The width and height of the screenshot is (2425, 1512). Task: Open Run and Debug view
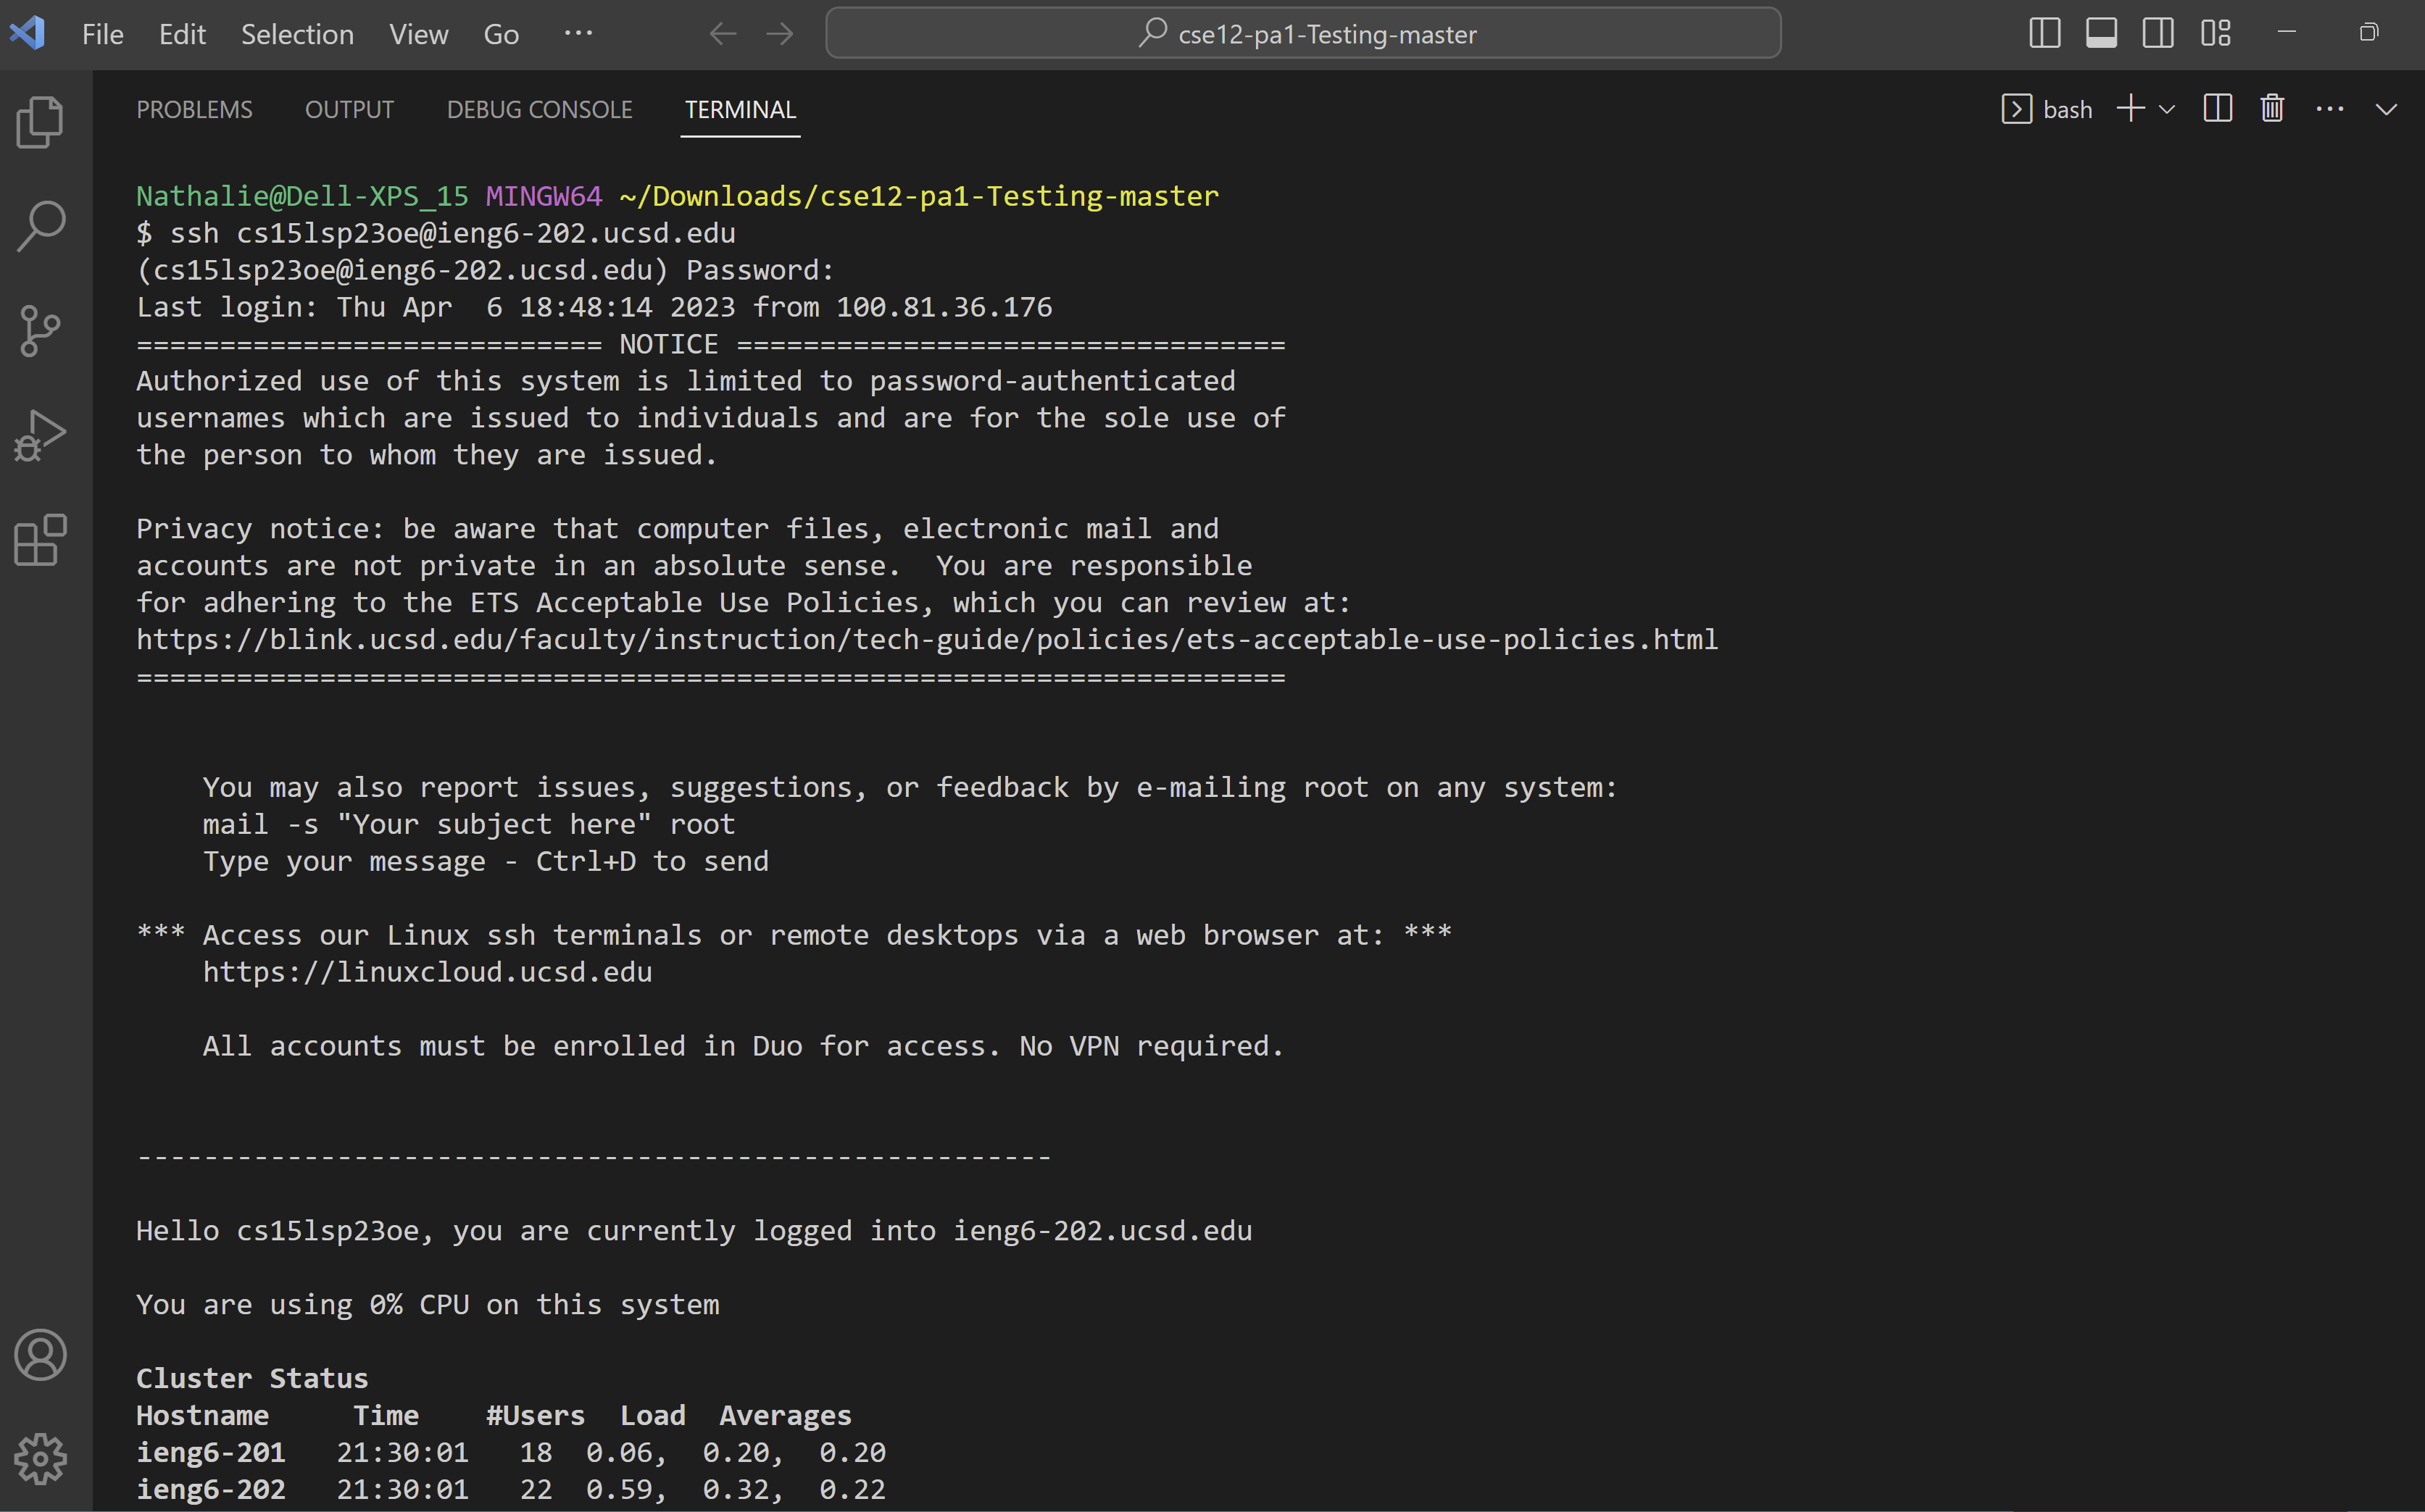(41, 436)
